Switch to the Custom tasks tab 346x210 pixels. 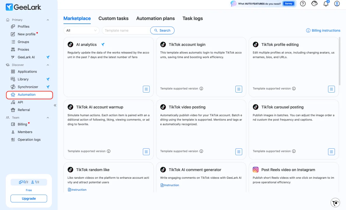tap(114, 18)
